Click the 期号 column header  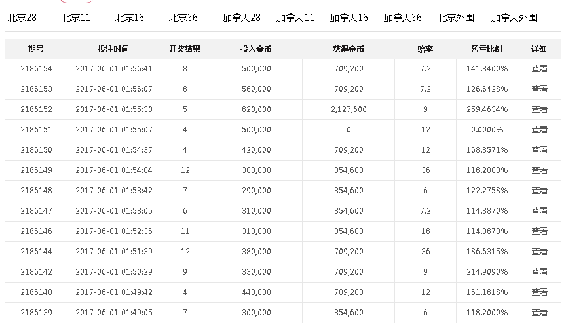(36, 49)
